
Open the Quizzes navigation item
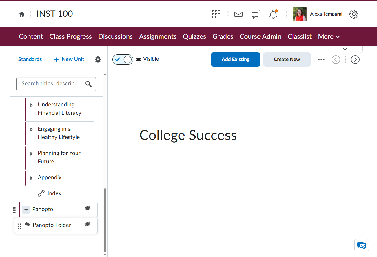point(194,37)
